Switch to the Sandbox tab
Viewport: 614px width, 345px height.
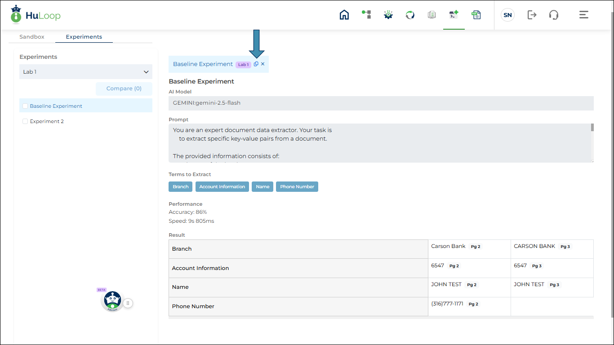(x=32, y=37)
